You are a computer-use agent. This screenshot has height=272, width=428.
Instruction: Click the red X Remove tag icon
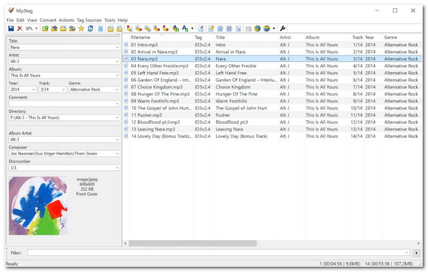pyautogui.click(x=20, y=28)
